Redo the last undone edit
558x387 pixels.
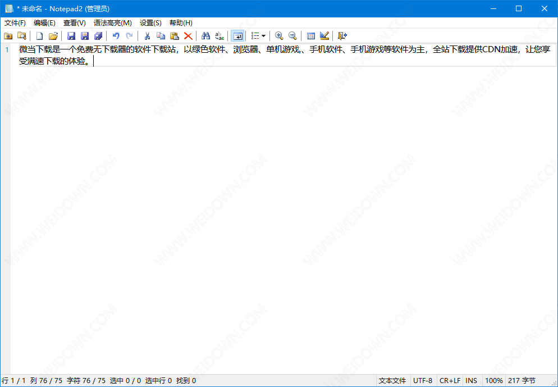tap(130, 36)
